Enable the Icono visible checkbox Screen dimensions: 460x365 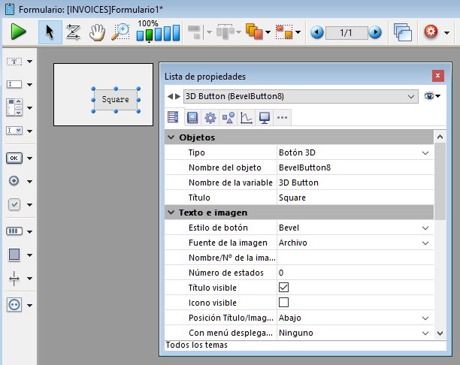(x=284, y=302)
